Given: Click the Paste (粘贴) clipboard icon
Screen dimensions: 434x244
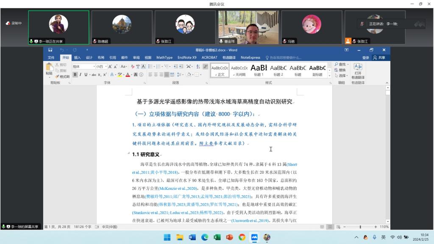Looking at the screenshot, I should [49, 67].
